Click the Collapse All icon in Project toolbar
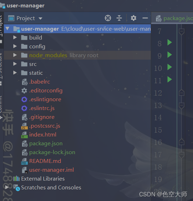 pyautogui.click(x=119, y=18)
